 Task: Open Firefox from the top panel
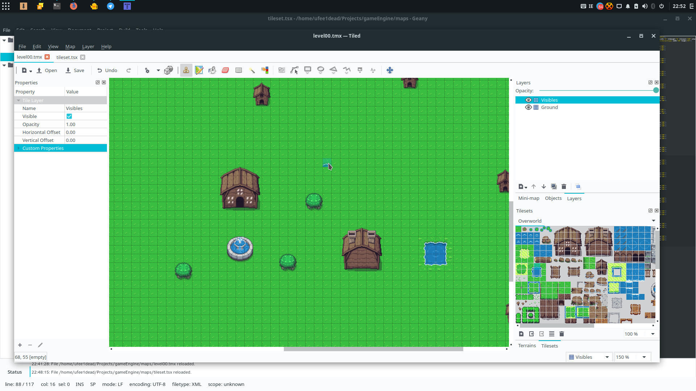tap(74, 6)
